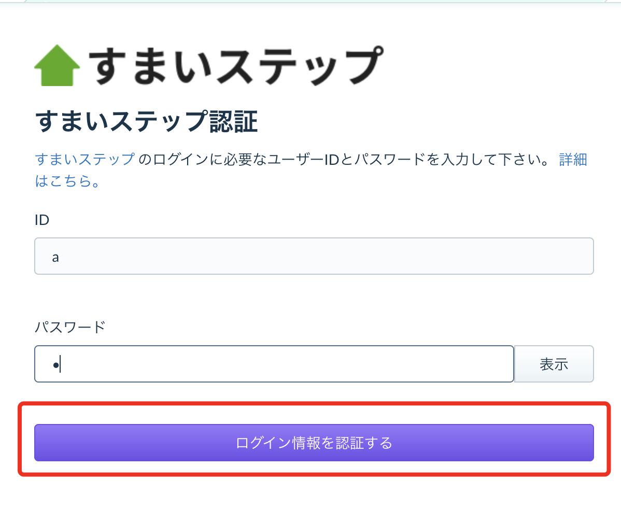Click the パスワード field label
Screen dimensions: 621x509
pos(70,327)
